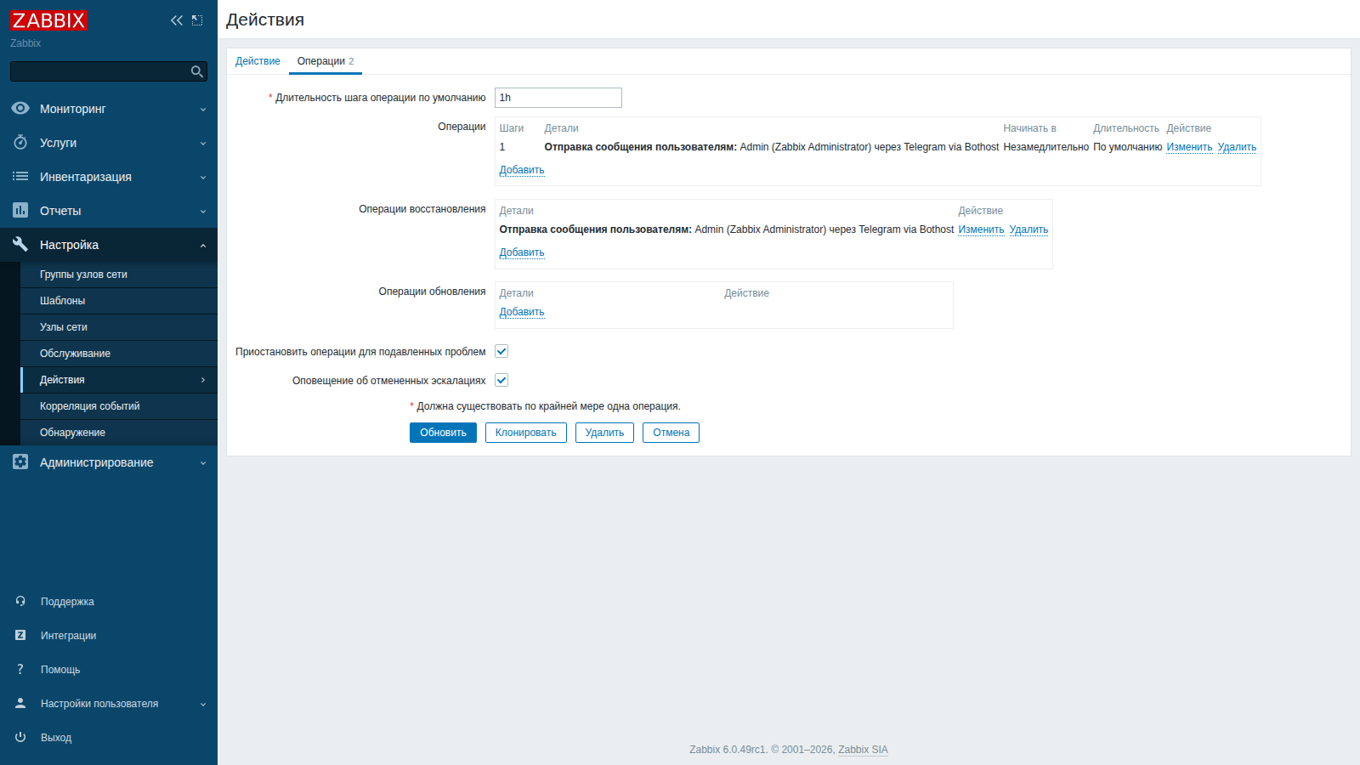
Task: Switch to the Действие tab
Action: [x=258, y=61]
